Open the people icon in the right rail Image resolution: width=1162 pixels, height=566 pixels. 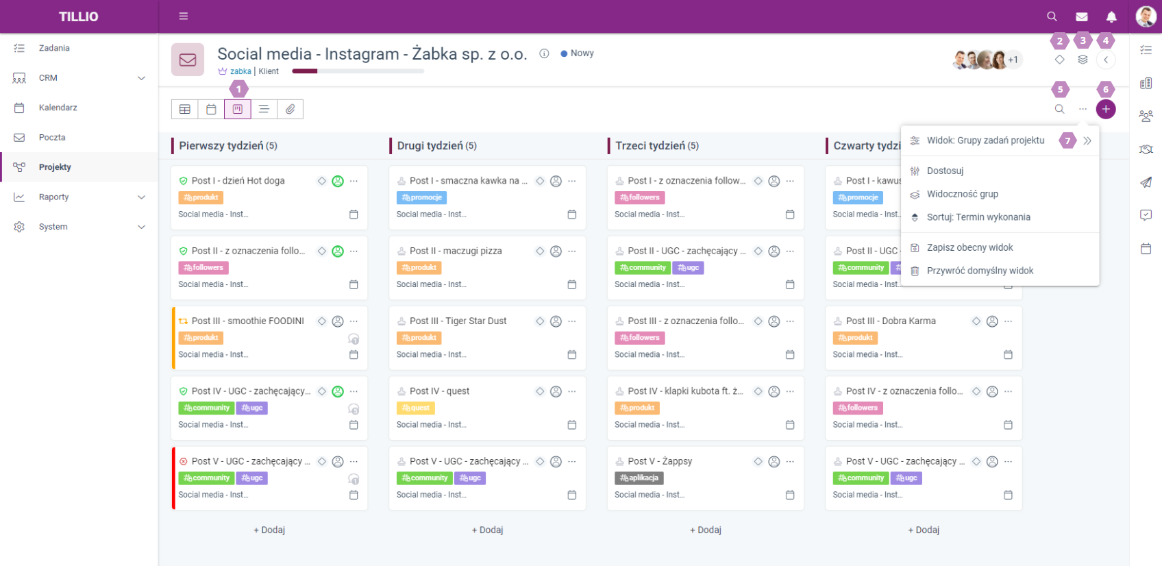[x=1146, y=116]
